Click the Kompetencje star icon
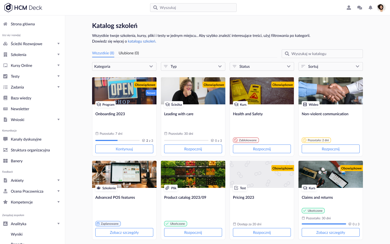Image resolution: width=390 pixels, height=244 pixels. [5, 202]
